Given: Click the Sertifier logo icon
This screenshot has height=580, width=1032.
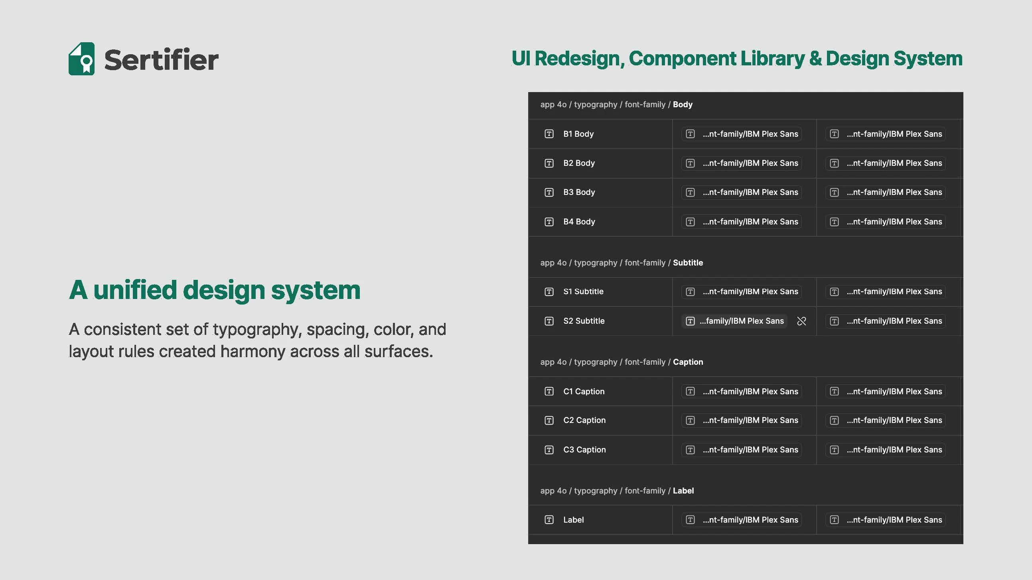Looking at the screenshot, I should pos(81,59).
